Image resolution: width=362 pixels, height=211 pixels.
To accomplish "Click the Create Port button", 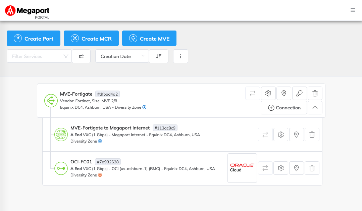I will pyautogui.click(x=34, y=38).
